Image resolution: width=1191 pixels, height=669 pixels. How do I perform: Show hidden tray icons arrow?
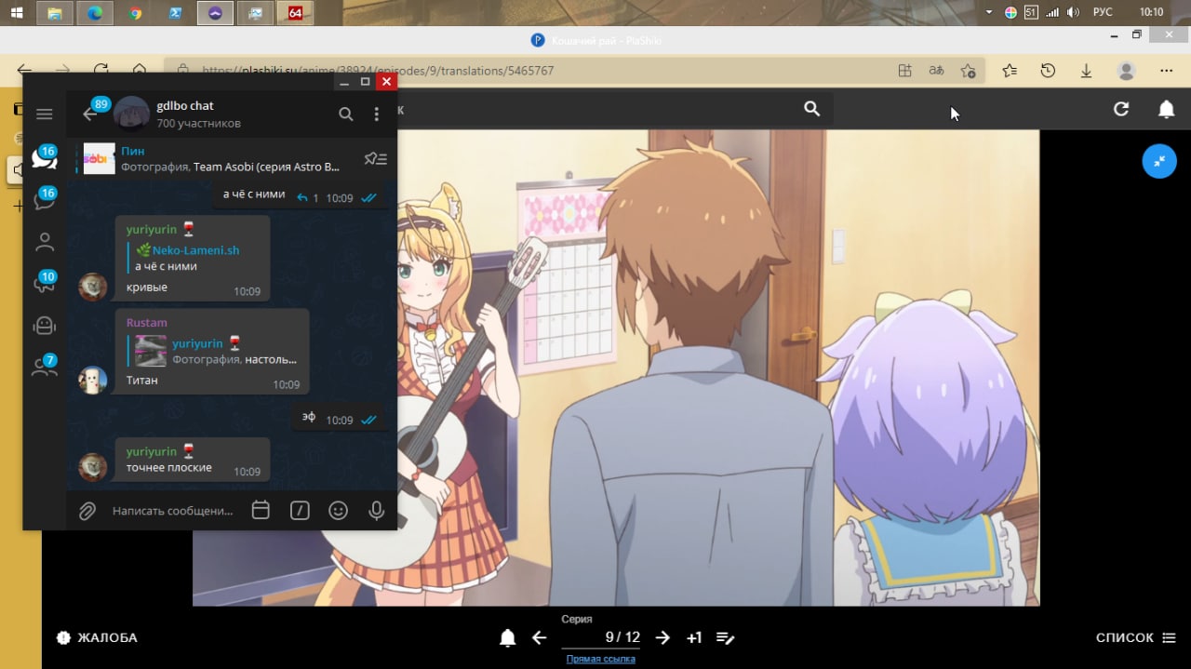click(x=989, y=12)
